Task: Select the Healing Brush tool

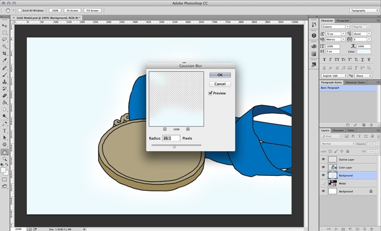Action: [x=5, y=68]
